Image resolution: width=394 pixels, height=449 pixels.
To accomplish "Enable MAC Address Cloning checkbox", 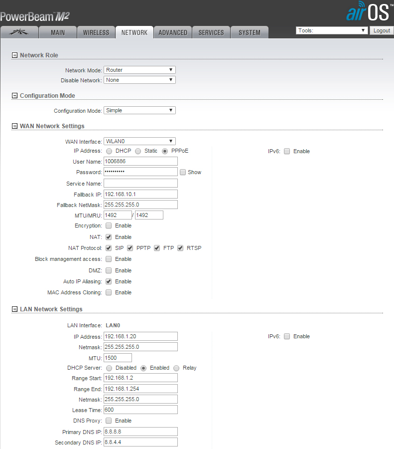I will coord(109,292).
